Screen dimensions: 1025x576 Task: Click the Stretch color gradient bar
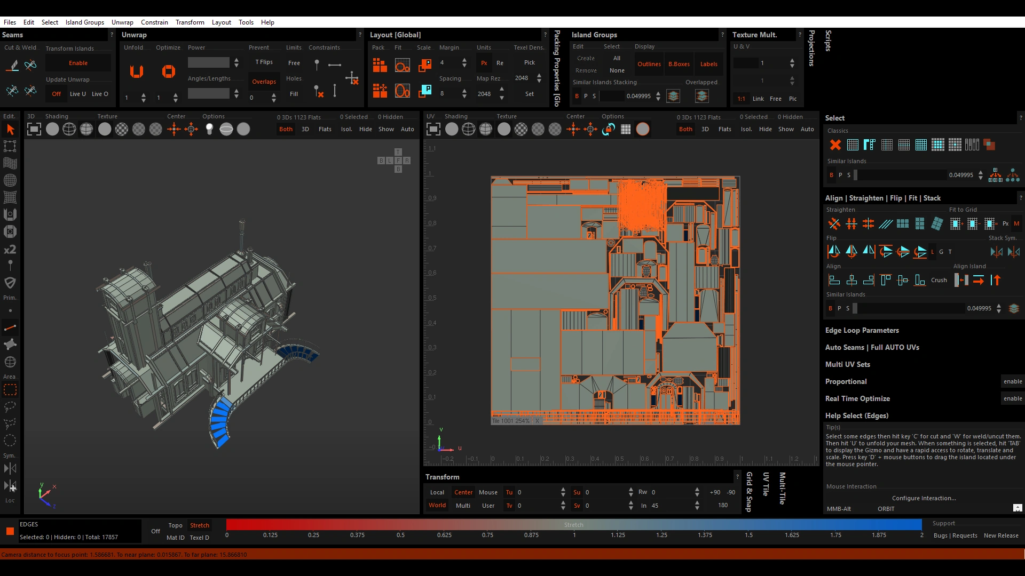coord(574,525)
